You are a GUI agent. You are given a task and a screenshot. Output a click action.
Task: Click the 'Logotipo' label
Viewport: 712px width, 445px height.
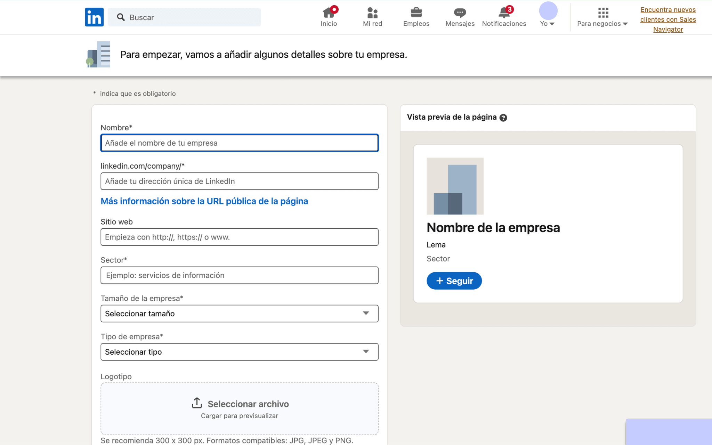click(116, 377)
